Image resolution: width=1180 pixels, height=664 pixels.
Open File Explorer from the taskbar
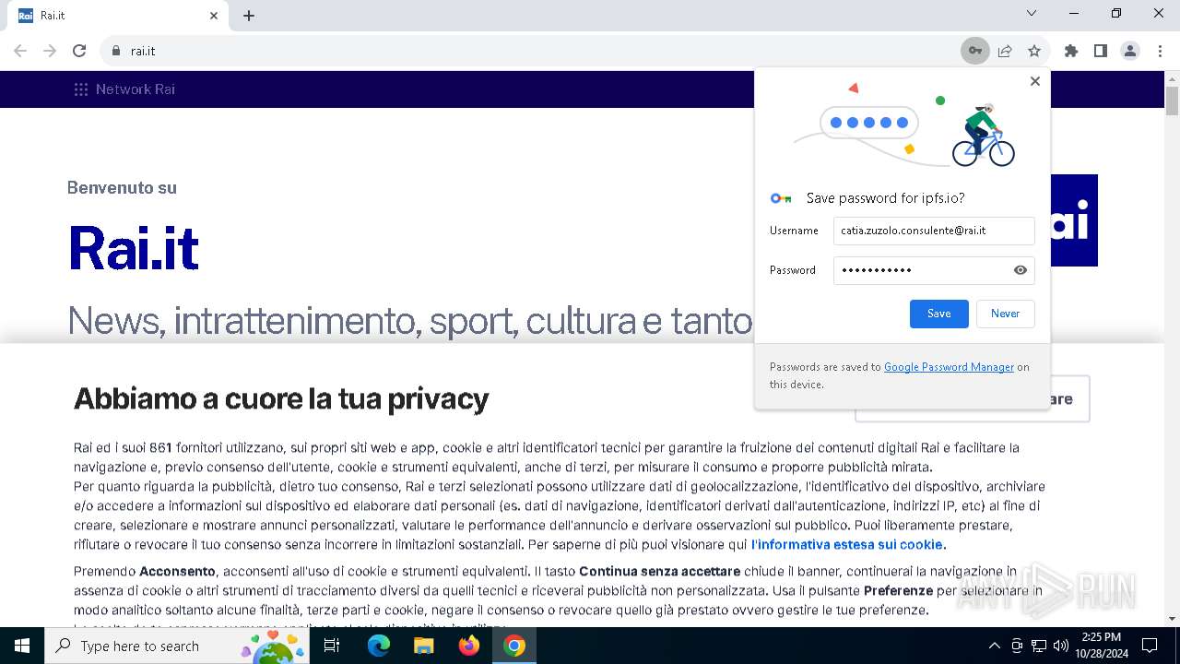point(423,646)
